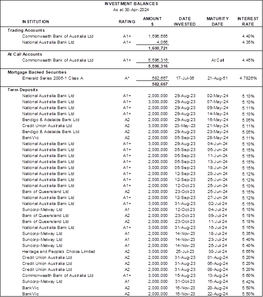Click the maturity date 20-Aug-24
Image resolution: width=263 pixels, height=297 pixels.
click(x=217, y=288)
